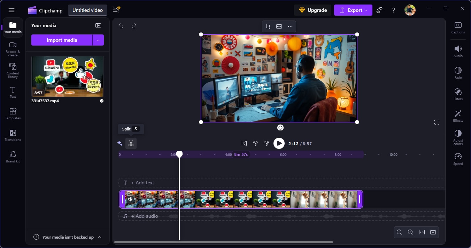
Task: Redo the last action
Action: point(134,26)
